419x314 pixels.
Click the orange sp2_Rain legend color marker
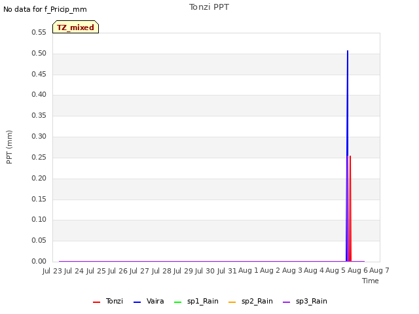coord(232,302)
